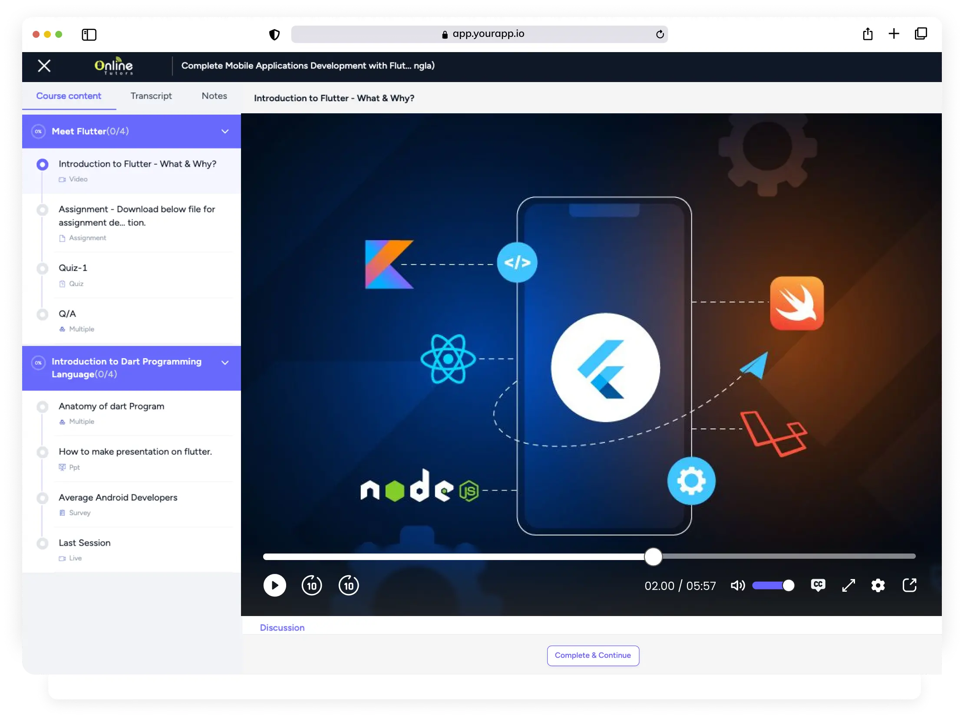Select the Last Session status circle
This screenshot has height=725, width=964.
pos(42,543)
